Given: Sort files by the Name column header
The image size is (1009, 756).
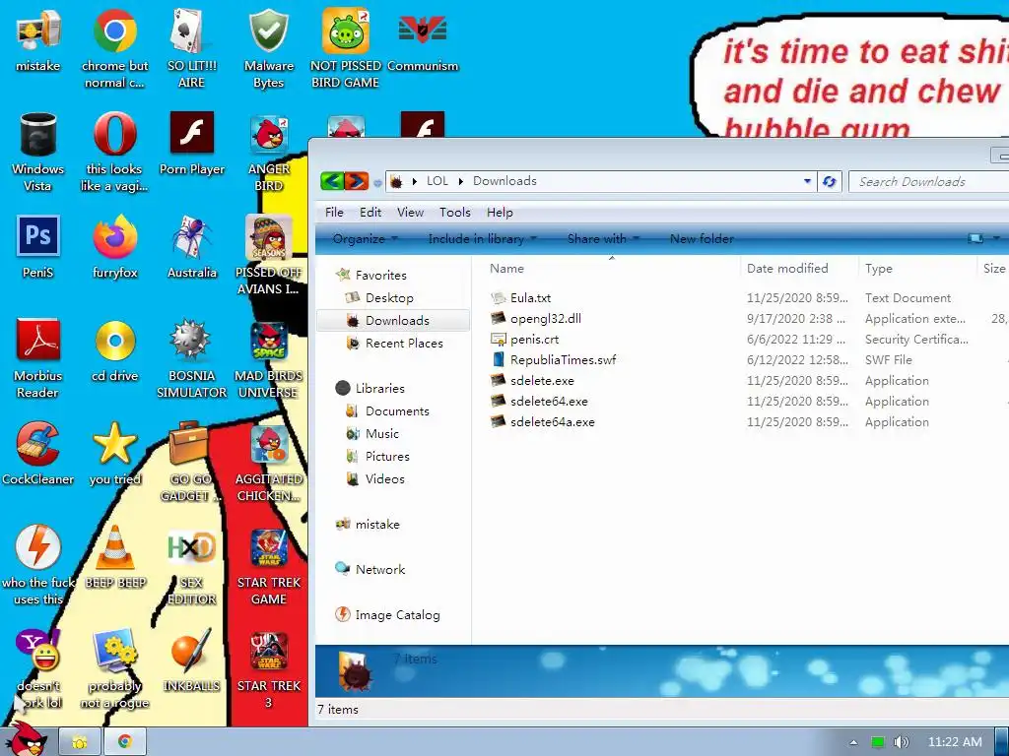Looking at the screenshot, I should pos(611,268).
